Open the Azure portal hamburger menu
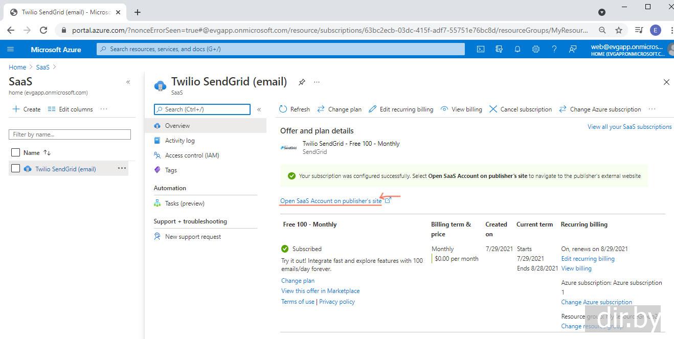674x339 pixels. coord(10,49)
